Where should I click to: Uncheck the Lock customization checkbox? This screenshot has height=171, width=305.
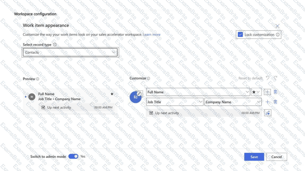240,34
